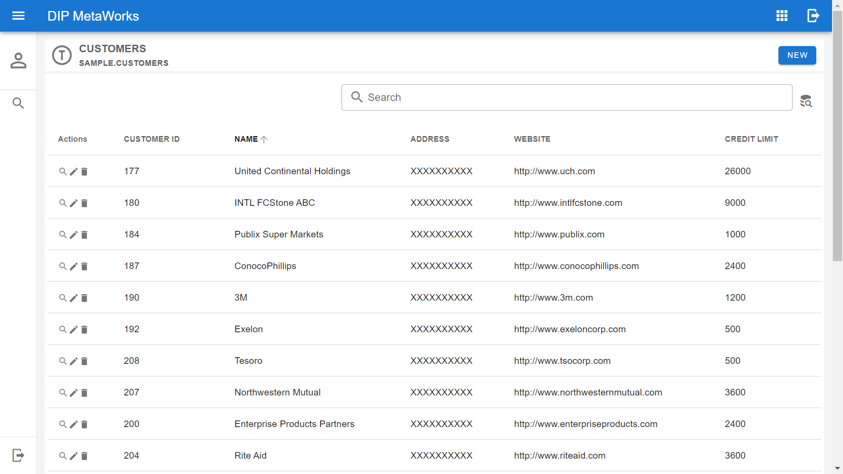Click the NEW button
This screenshot has height=474, width=843.
pos(797,55)
